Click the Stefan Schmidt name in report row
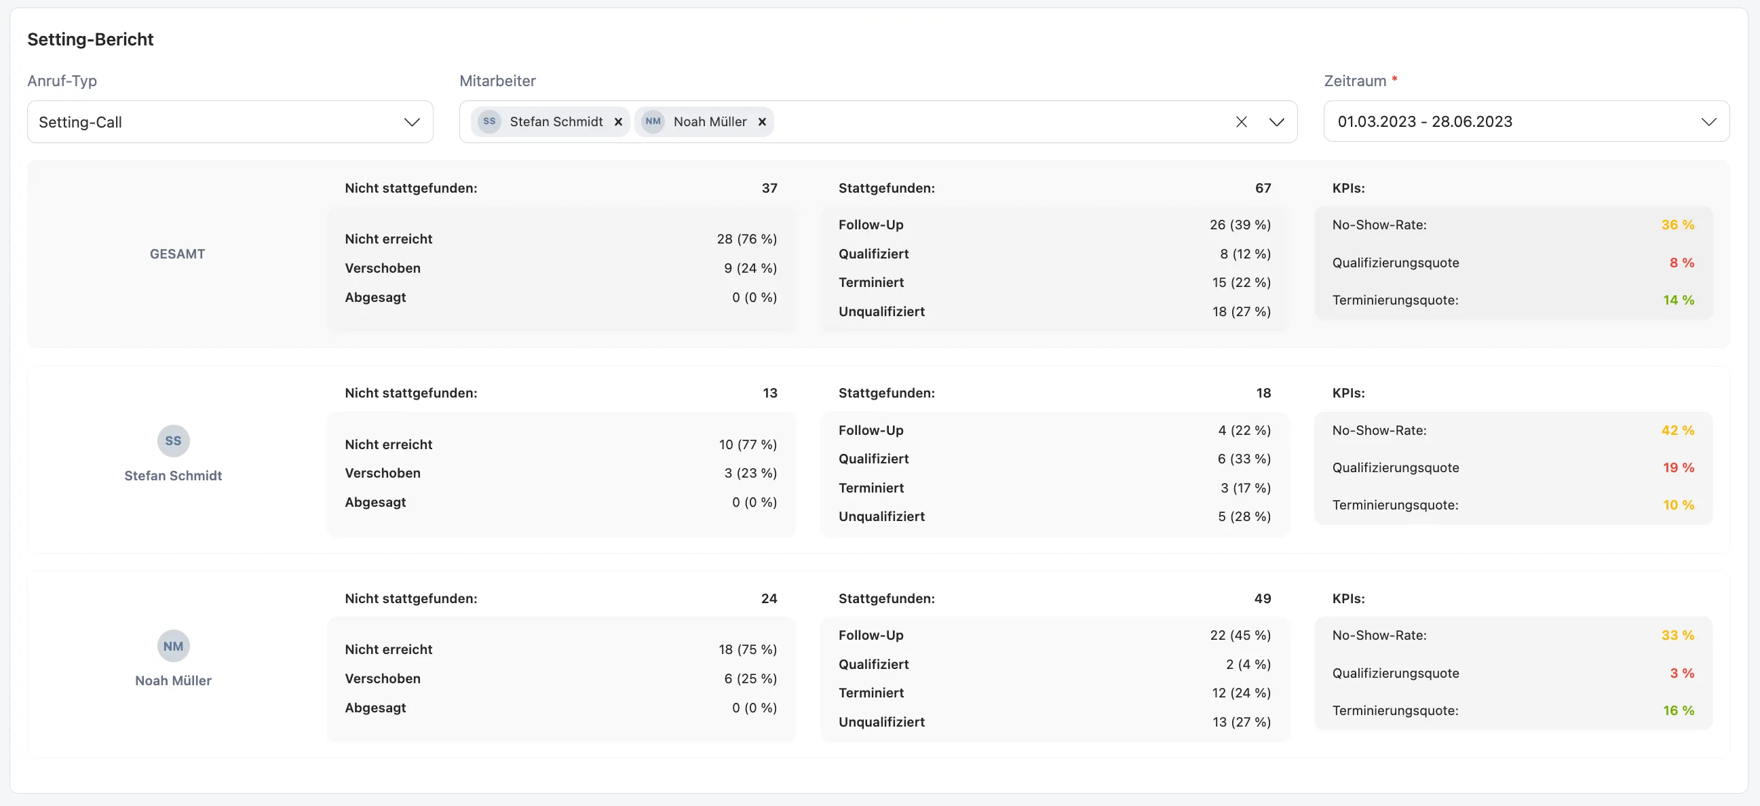 pyautogui.click(x=174, y=476)
